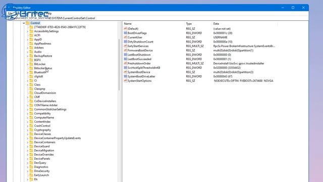This screenshot has height=182, width=323.
Task: Select the DeviceContainers key
Action: (44, 142)
